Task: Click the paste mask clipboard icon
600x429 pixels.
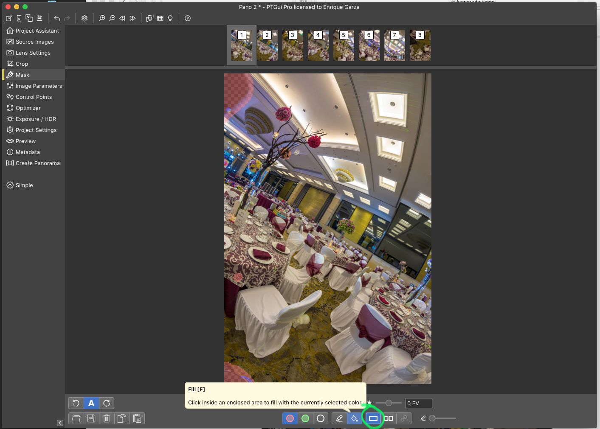Action: (x=137, y=418)
